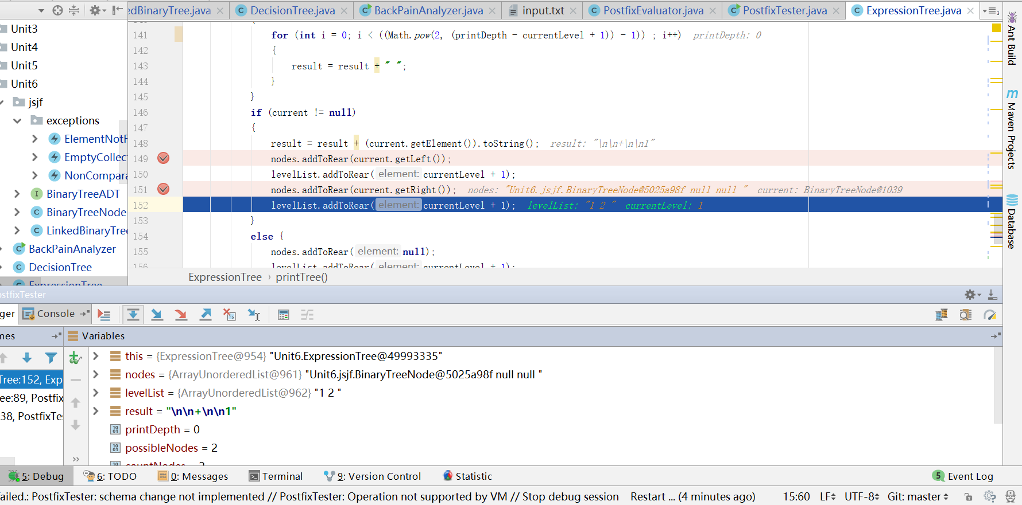Screen dimensions: 1022x505
Task: Click Evaluate Expression calculator icon
Action: click(283, 314)
